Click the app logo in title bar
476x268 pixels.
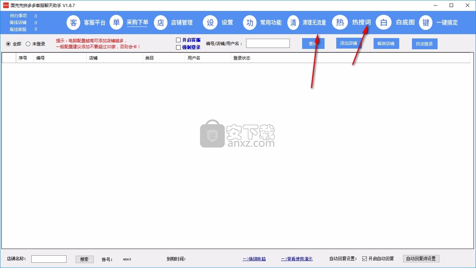(6, 5)
